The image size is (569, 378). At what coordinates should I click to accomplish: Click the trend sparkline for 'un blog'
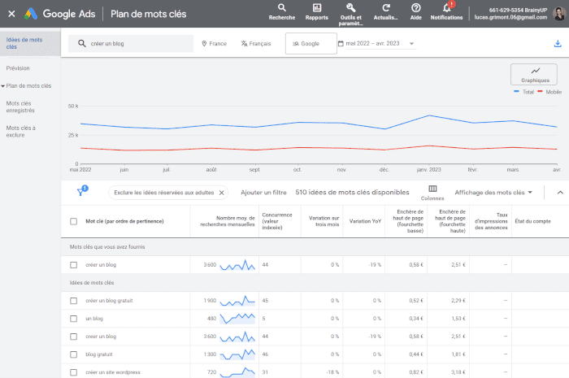(x=237, y=319)
